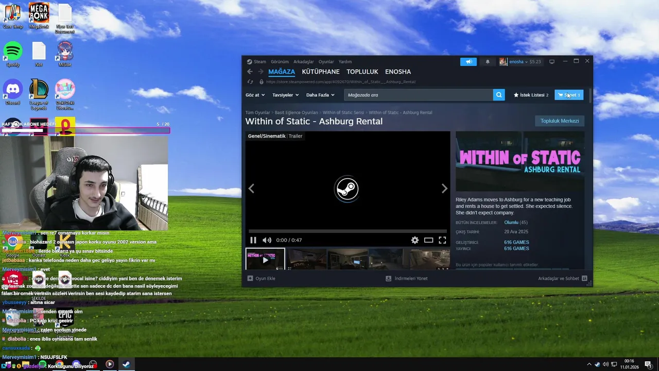Open Arkadaşlar ve Sohbet panel
Viewport: 659px width, 371px height.
(563, 278)
